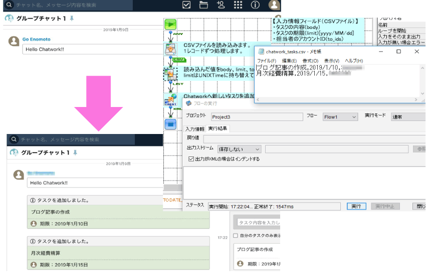This screenshot has height=273, width=426.
Task: Open the フロー Flow1 dropdown
Action: point(340,117)
